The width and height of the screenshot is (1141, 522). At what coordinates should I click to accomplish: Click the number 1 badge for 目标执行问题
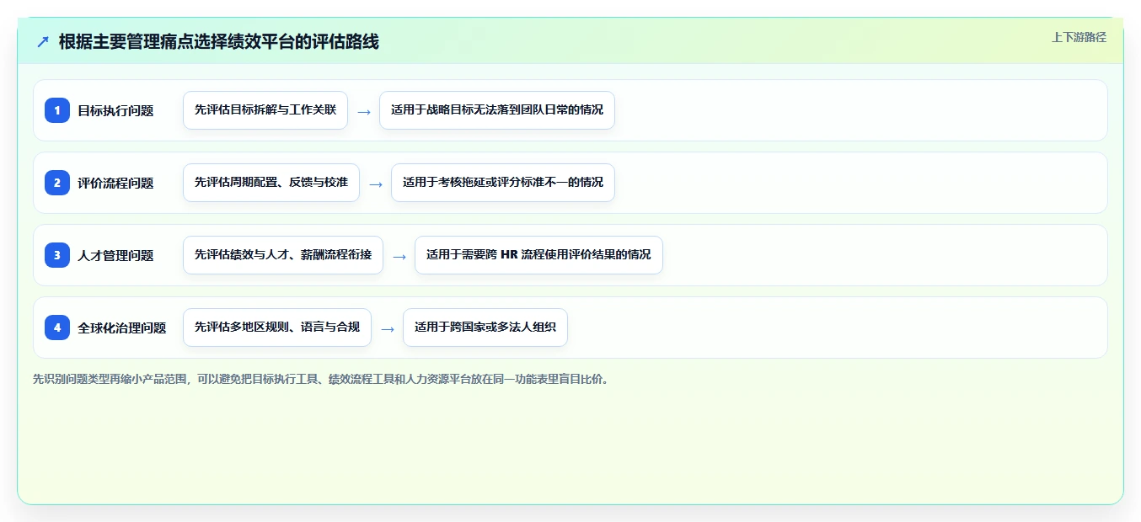[57, 110]
